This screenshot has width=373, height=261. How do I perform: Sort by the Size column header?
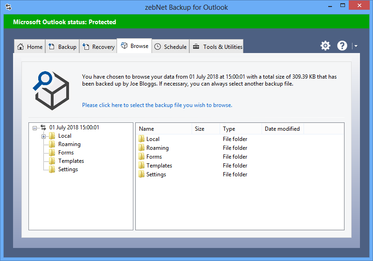click(x=206, y=129)
